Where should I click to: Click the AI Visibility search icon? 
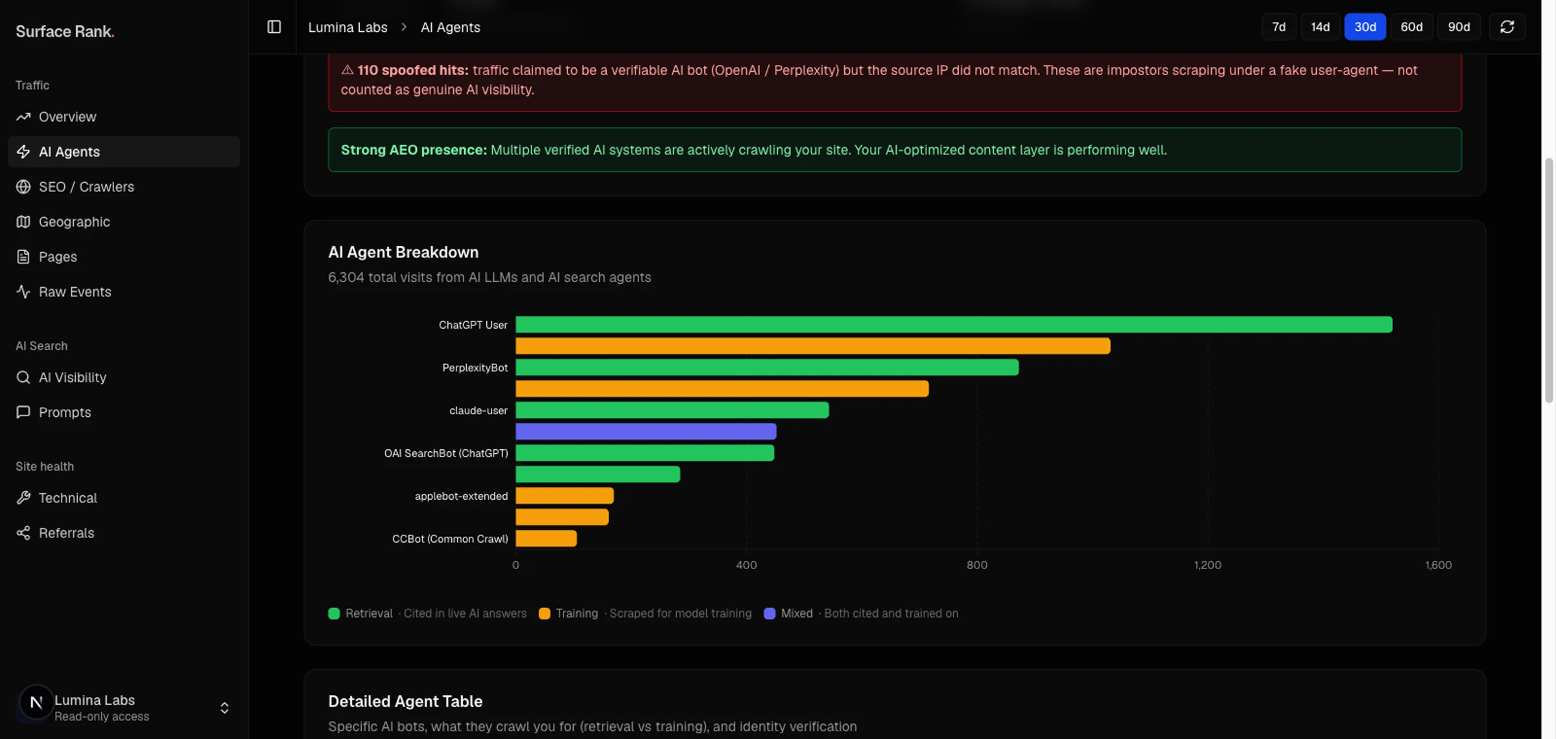[x=23, y=377]
